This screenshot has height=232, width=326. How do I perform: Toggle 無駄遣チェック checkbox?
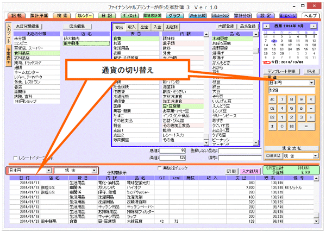point(159,168)
